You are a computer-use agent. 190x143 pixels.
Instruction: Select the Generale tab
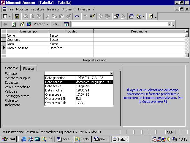[x=12, y=68]
